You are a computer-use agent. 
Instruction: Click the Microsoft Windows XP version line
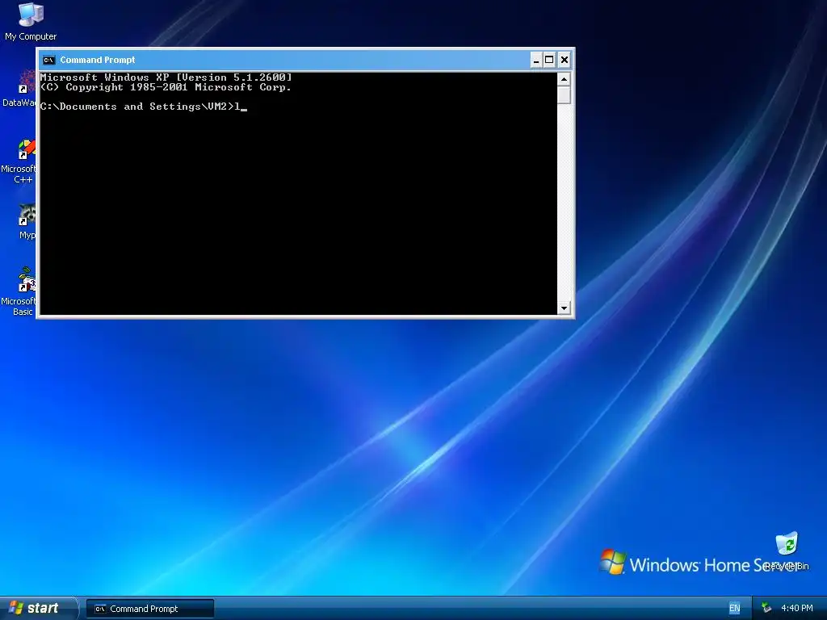pos(166,77)
